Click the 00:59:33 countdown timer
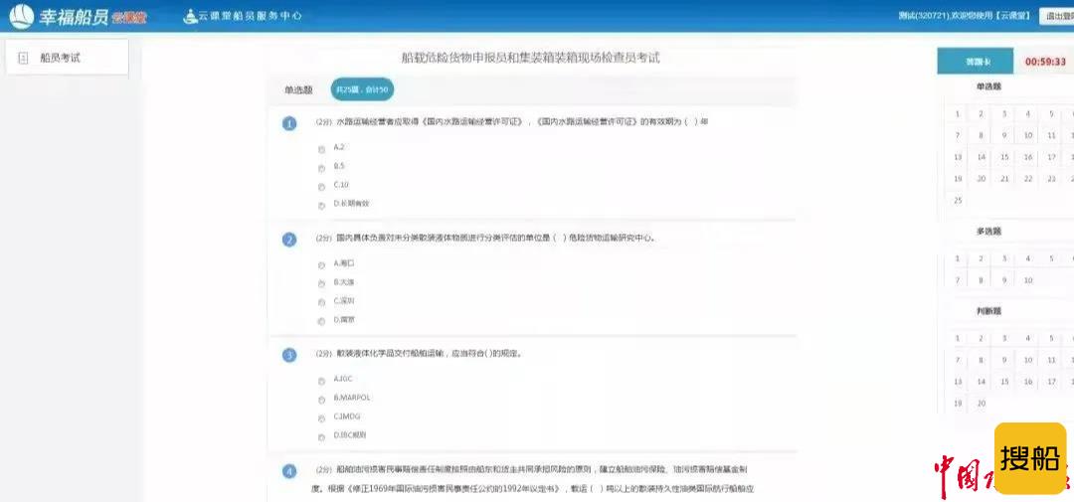Viewport: 1074px width, 502px height. [1045, 62]
